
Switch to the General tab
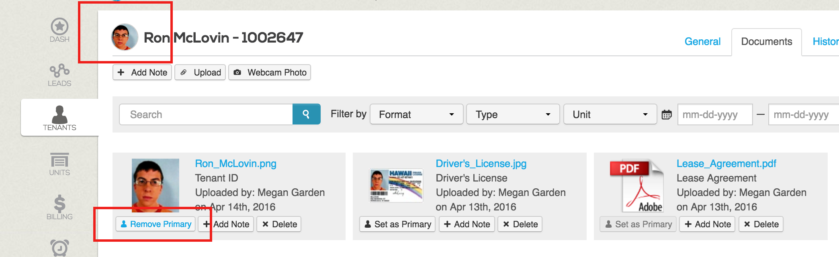[x=702, y=41]
